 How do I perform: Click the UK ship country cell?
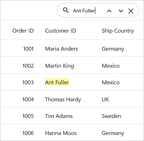point(105,100)
